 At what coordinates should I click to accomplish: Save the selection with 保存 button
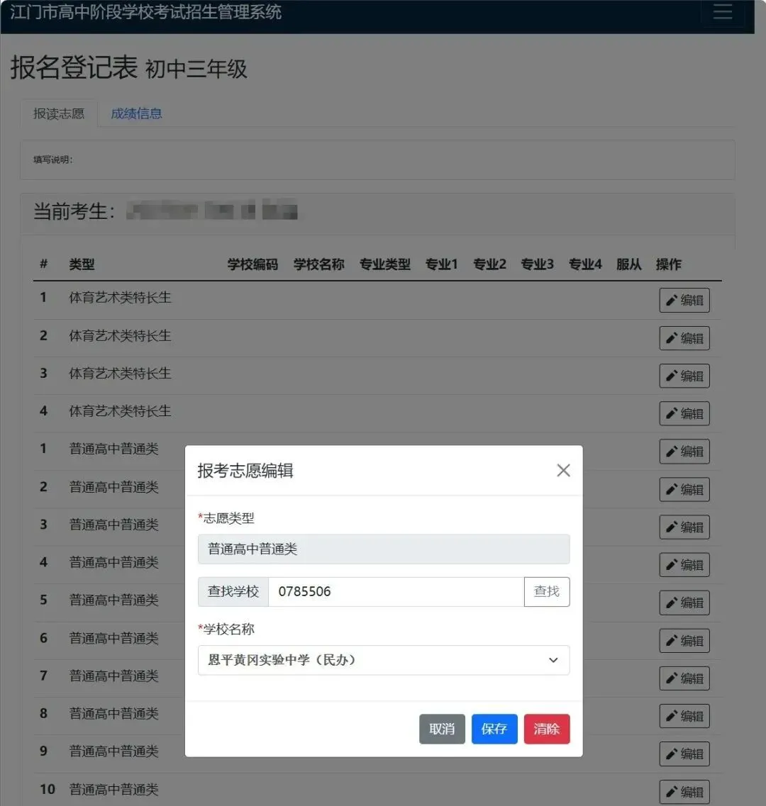494,729
